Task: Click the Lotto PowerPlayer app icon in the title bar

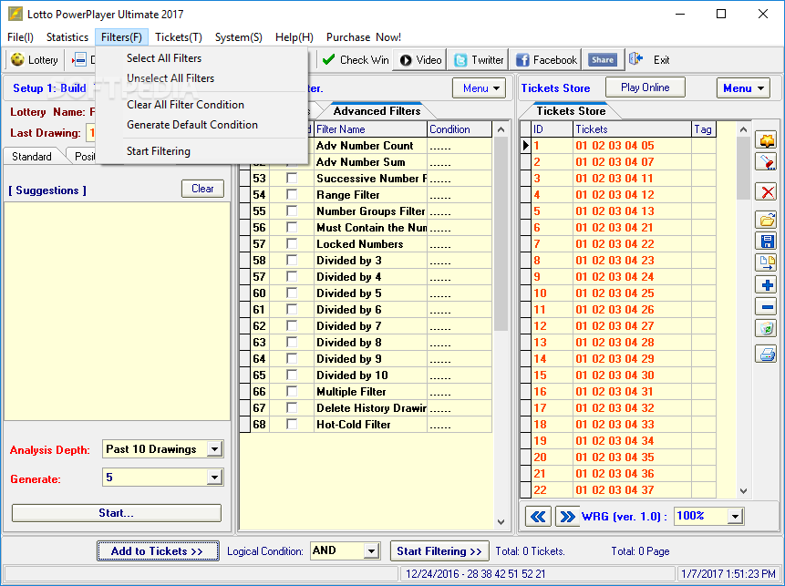Action: coord(15,14)
